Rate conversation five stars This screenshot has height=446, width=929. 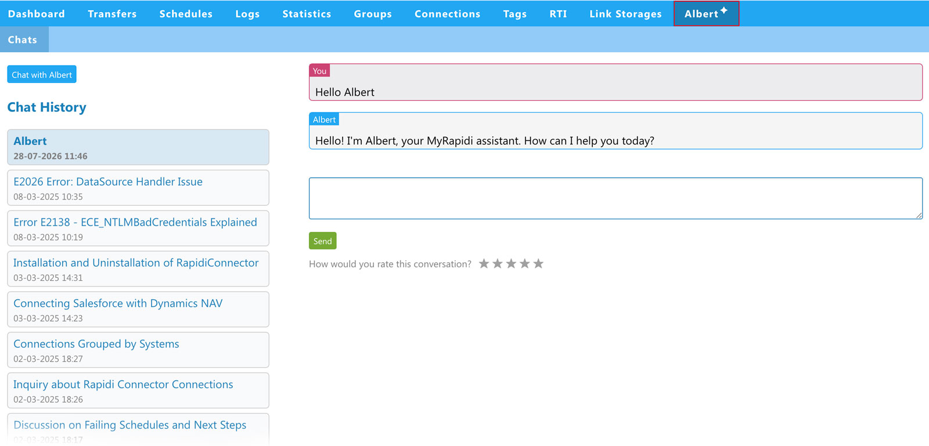[538, 264]
